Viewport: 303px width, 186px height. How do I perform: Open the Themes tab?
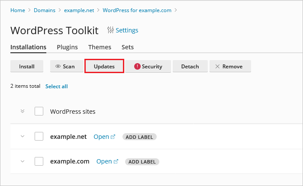(100, 47)
